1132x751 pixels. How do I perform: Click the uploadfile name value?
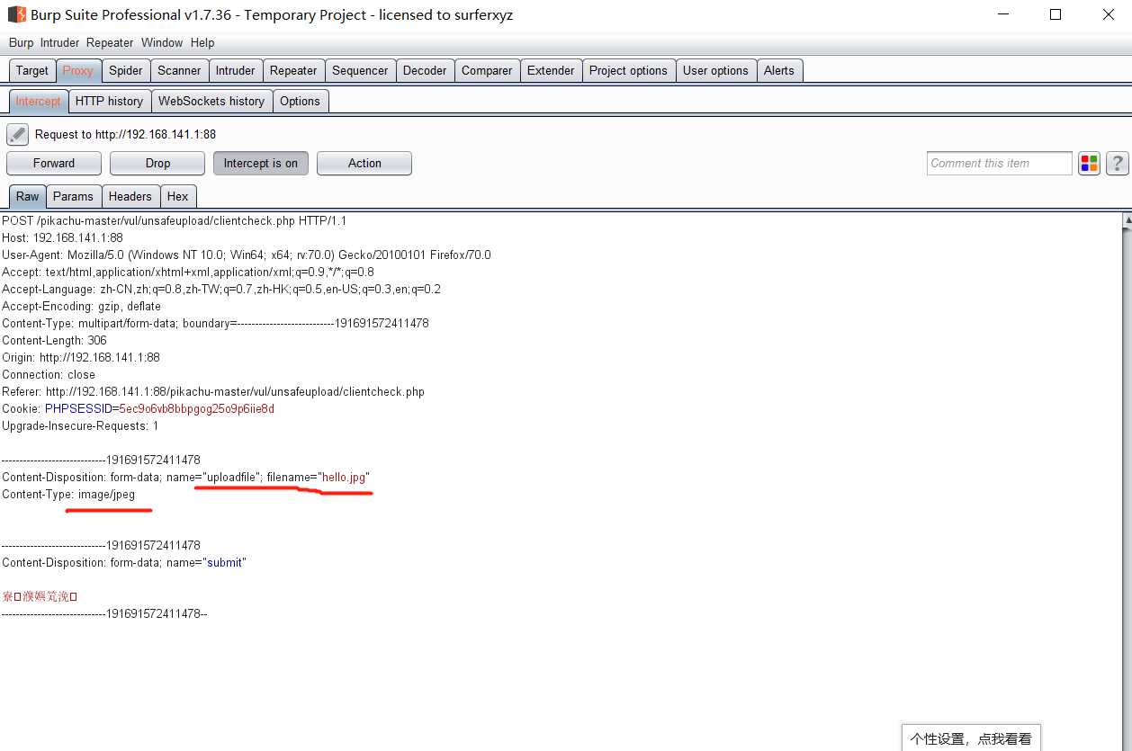[x=233, y=477]
